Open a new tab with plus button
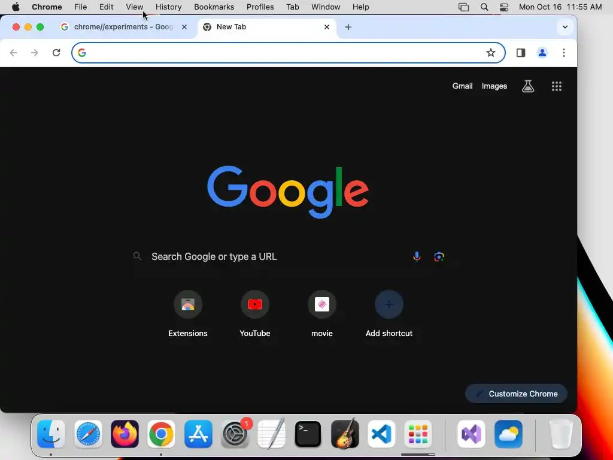Viewport: 613px width, 460px height. click(348, 27)
